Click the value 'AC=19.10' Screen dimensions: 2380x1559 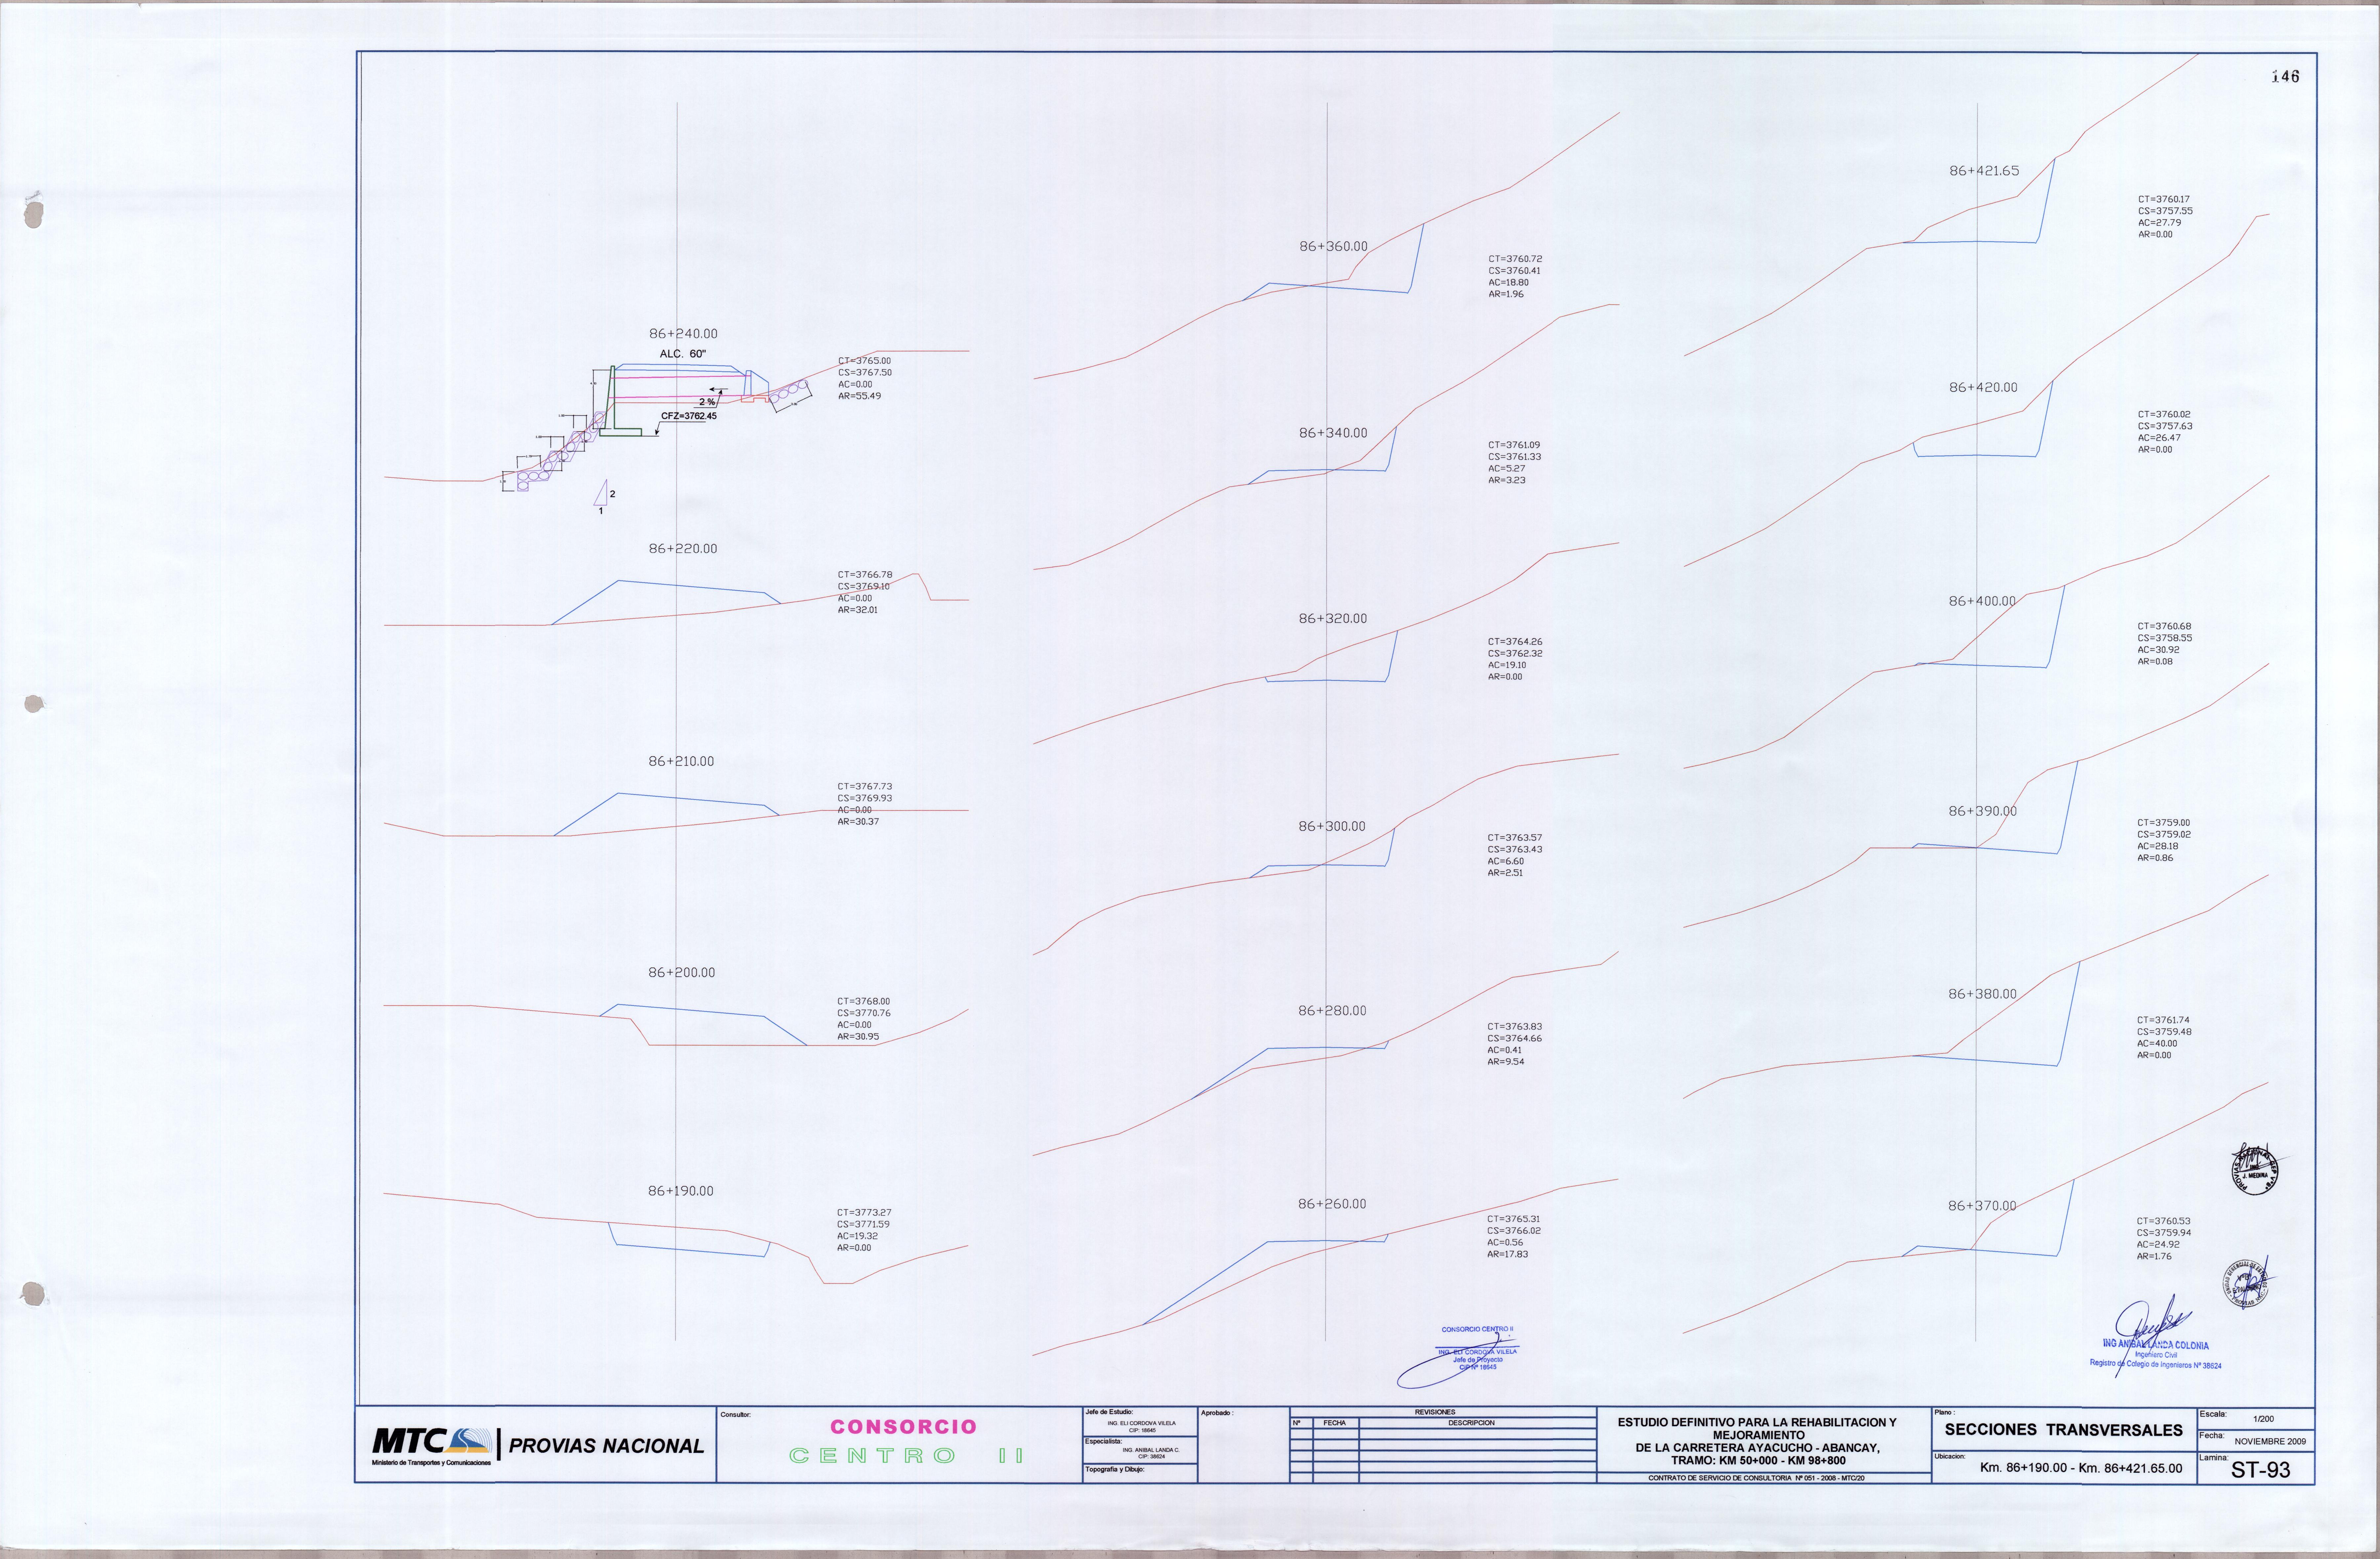coord(1507,665)
